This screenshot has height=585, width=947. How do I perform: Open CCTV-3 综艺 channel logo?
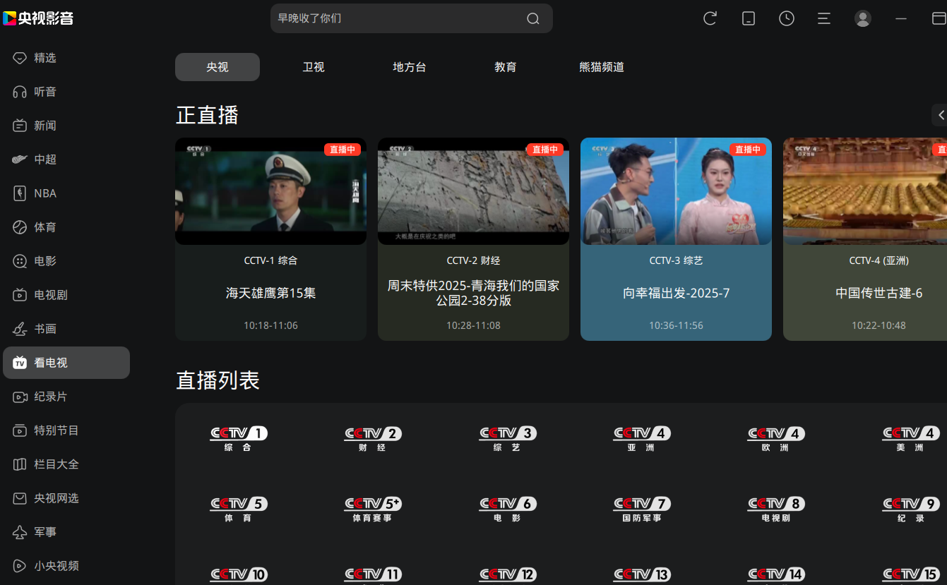(508, 438)
